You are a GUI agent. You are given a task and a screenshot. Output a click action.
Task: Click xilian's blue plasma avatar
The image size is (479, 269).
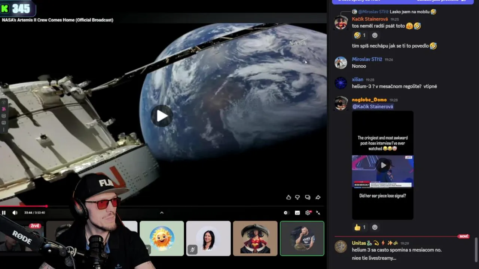click(x=341, y=83)
